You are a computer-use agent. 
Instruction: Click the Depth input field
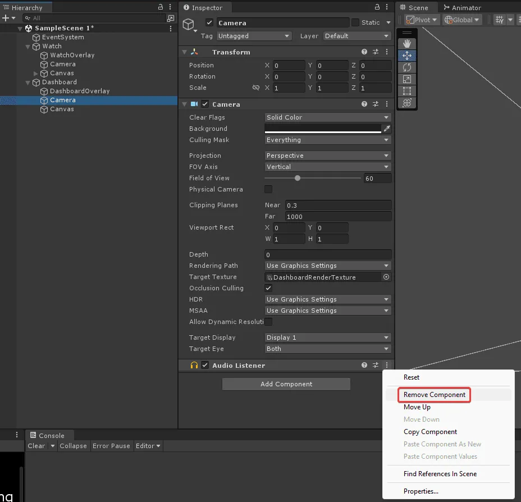pos(328,254)
